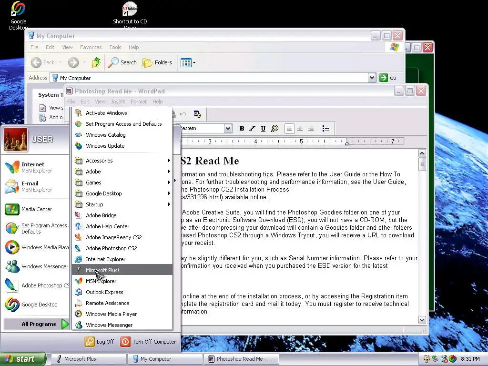Open the text Color palette icon
The height and width of the screenshot is (366, 488).
coord(274,129)
